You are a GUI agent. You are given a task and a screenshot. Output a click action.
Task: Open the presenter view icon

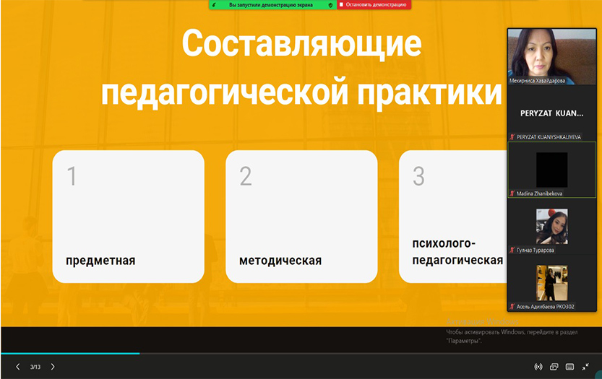coord(554,367)
